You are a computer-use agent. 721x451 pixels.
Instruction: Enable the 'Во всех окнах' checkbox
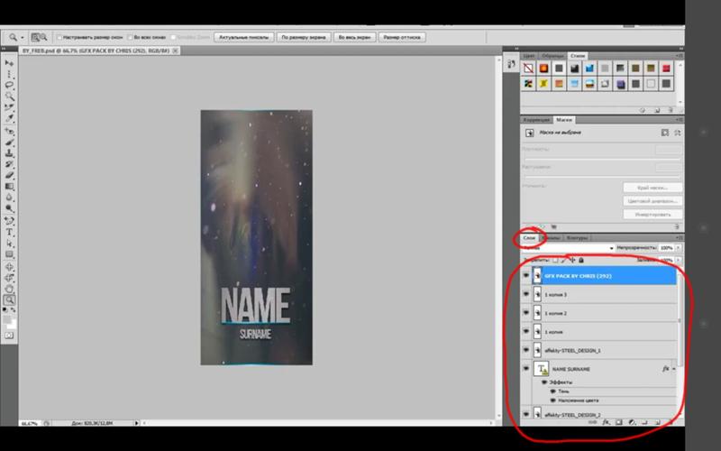[130, 37]
